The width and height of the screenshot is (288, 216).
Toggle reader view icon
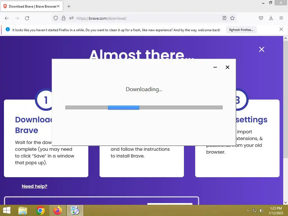224,18
